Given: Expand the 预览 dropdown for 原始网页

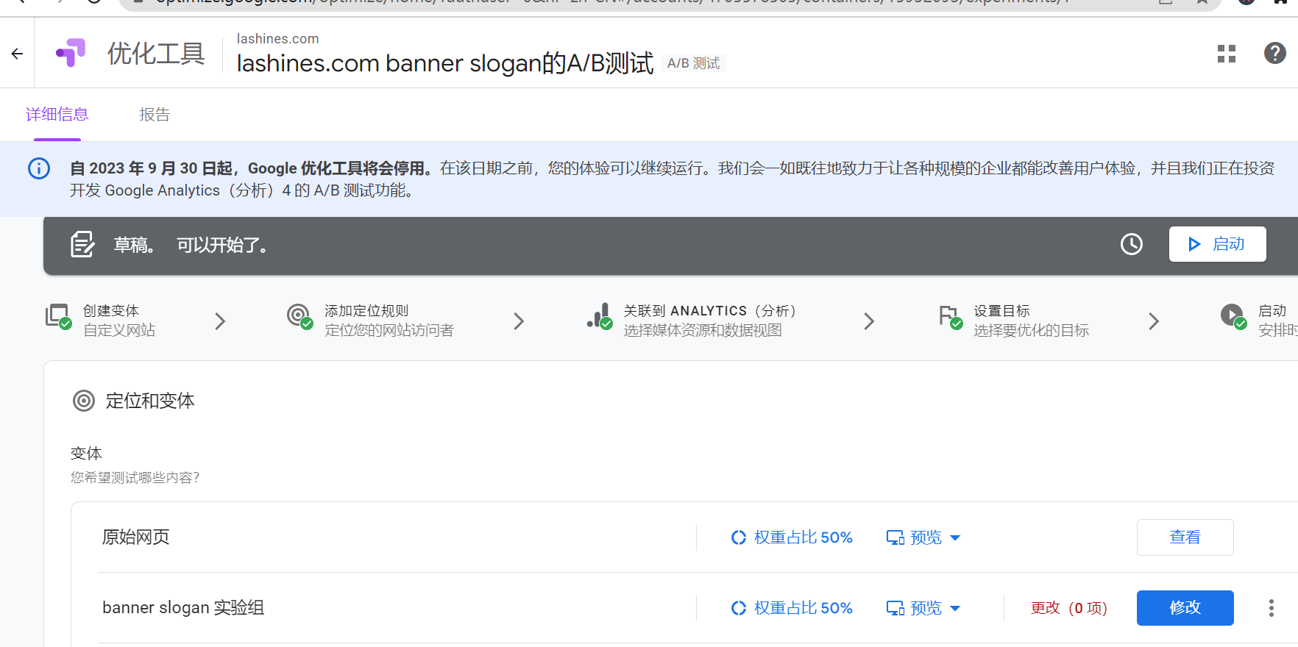Looking at the screenshot, I should (955, 537).
